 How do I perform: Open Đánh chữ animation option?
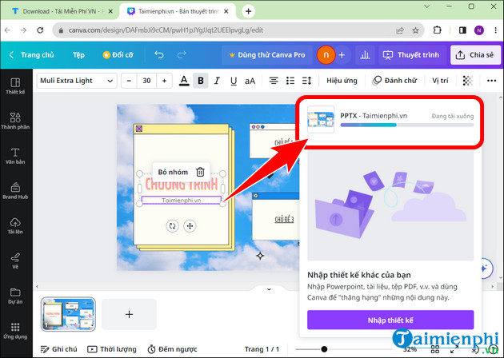(x=394, y=81)
